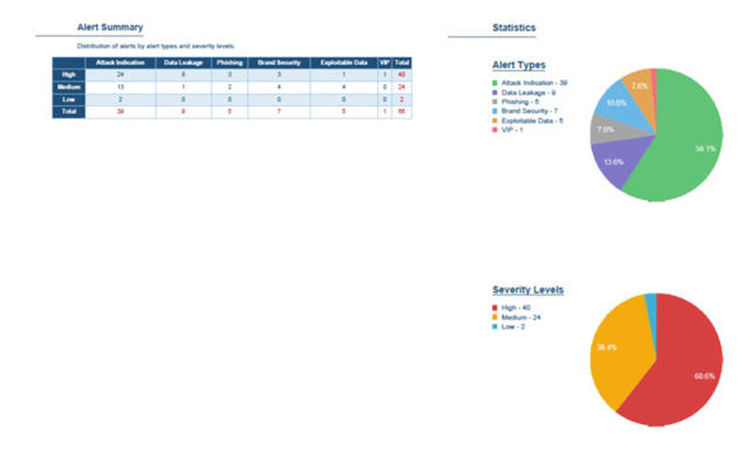Select the gray Phishing legend marker
The width and height of the screenshot is (749, 454).
pos(496,101)
